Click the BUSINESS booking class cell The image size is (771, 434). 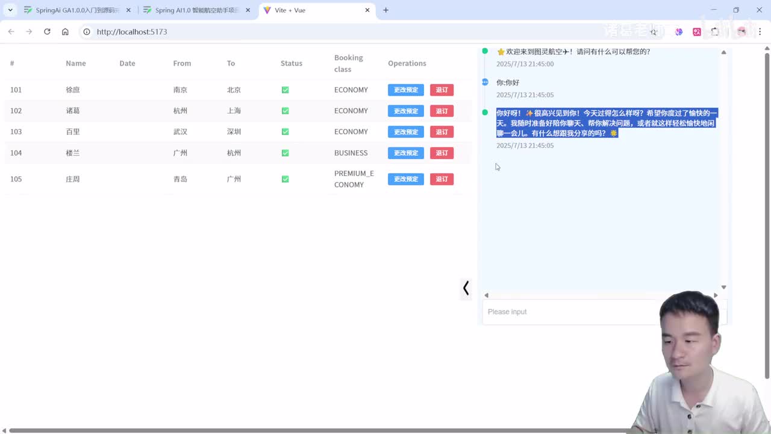click(x=351, y=153)
